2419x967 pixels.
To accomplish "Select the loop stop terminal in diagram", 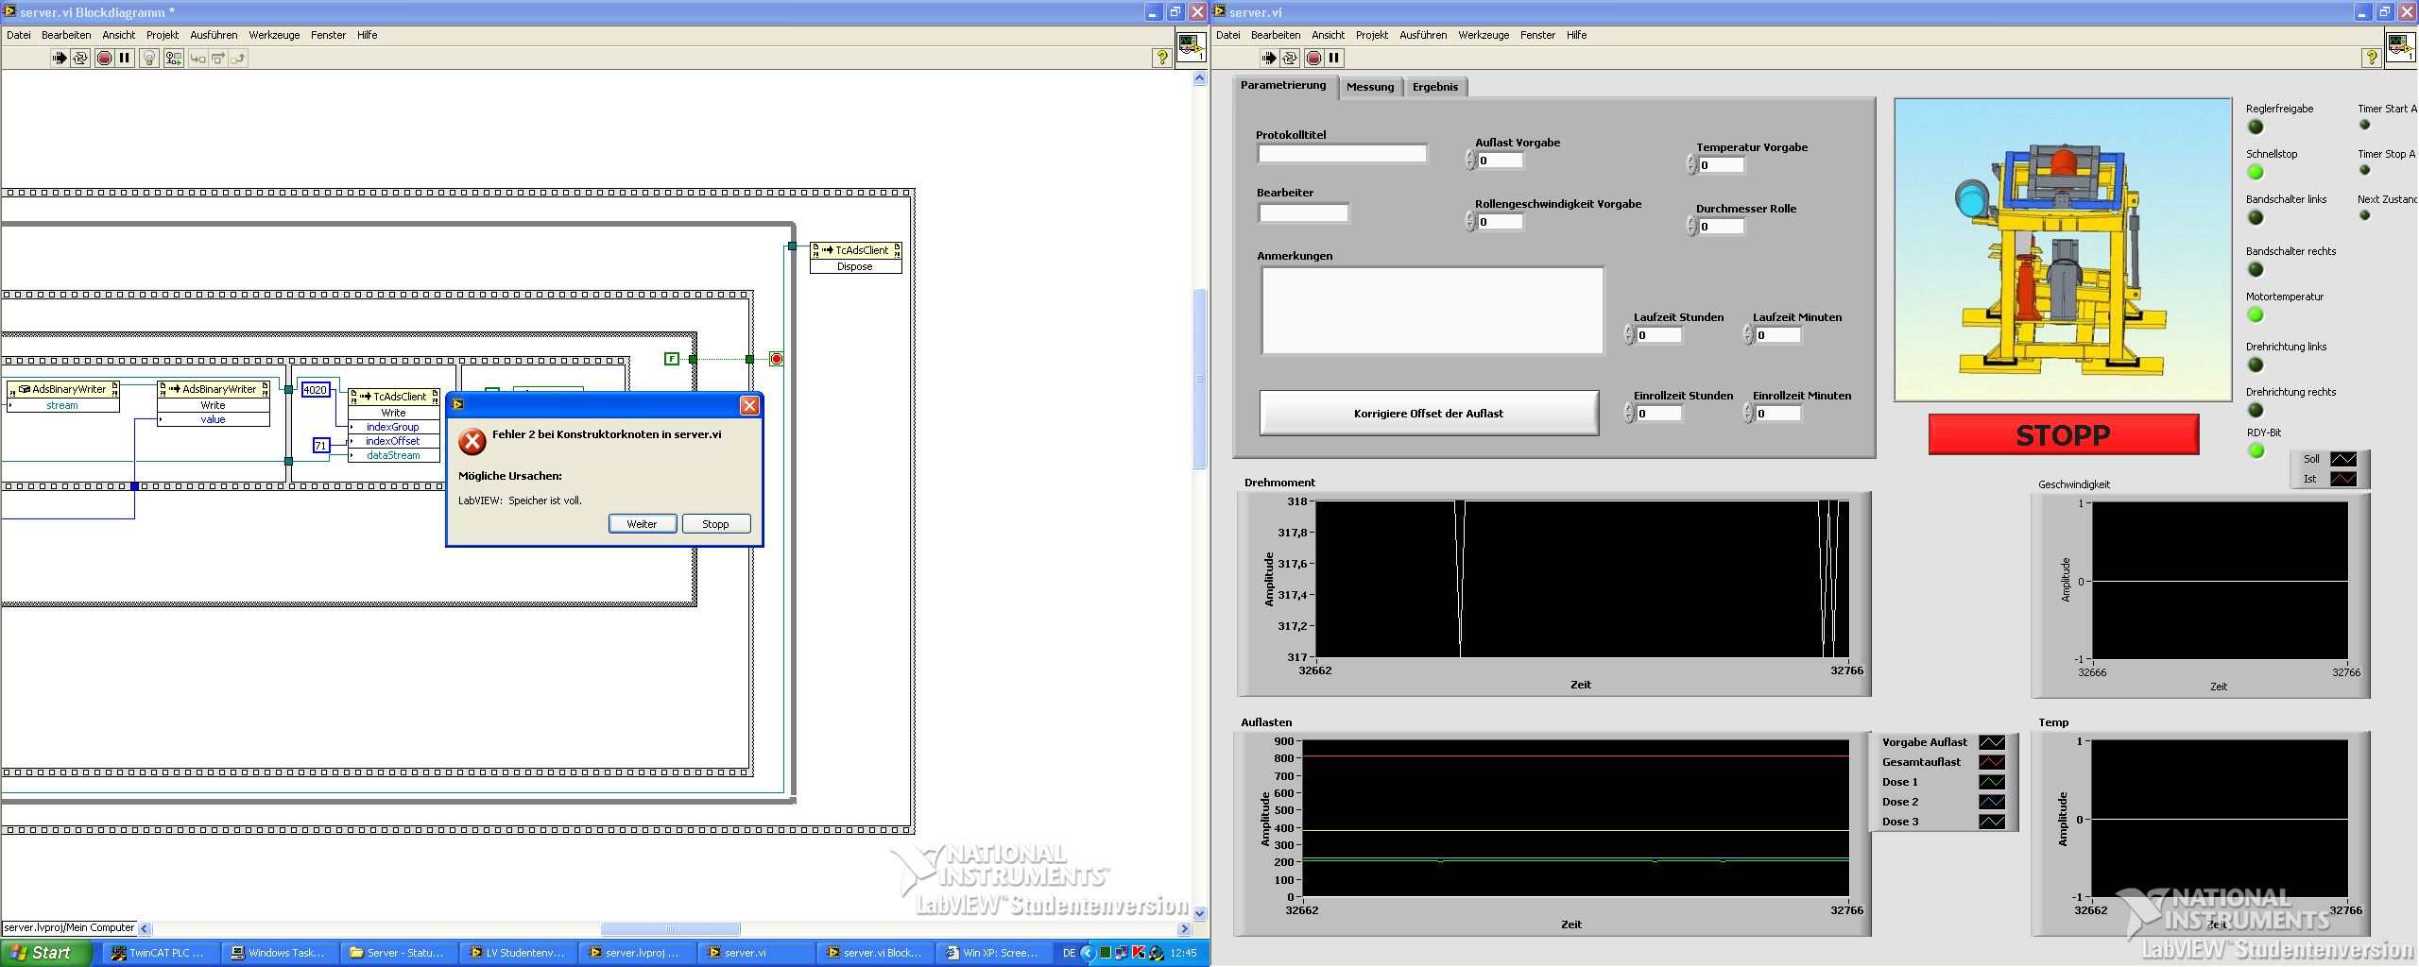I will point(777,359).
